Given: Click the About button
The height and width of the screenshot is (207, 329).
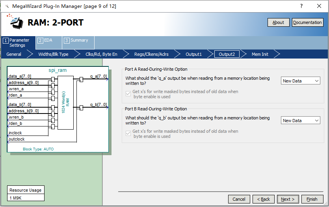Looking at the screenshot, I should pos(278,22).
